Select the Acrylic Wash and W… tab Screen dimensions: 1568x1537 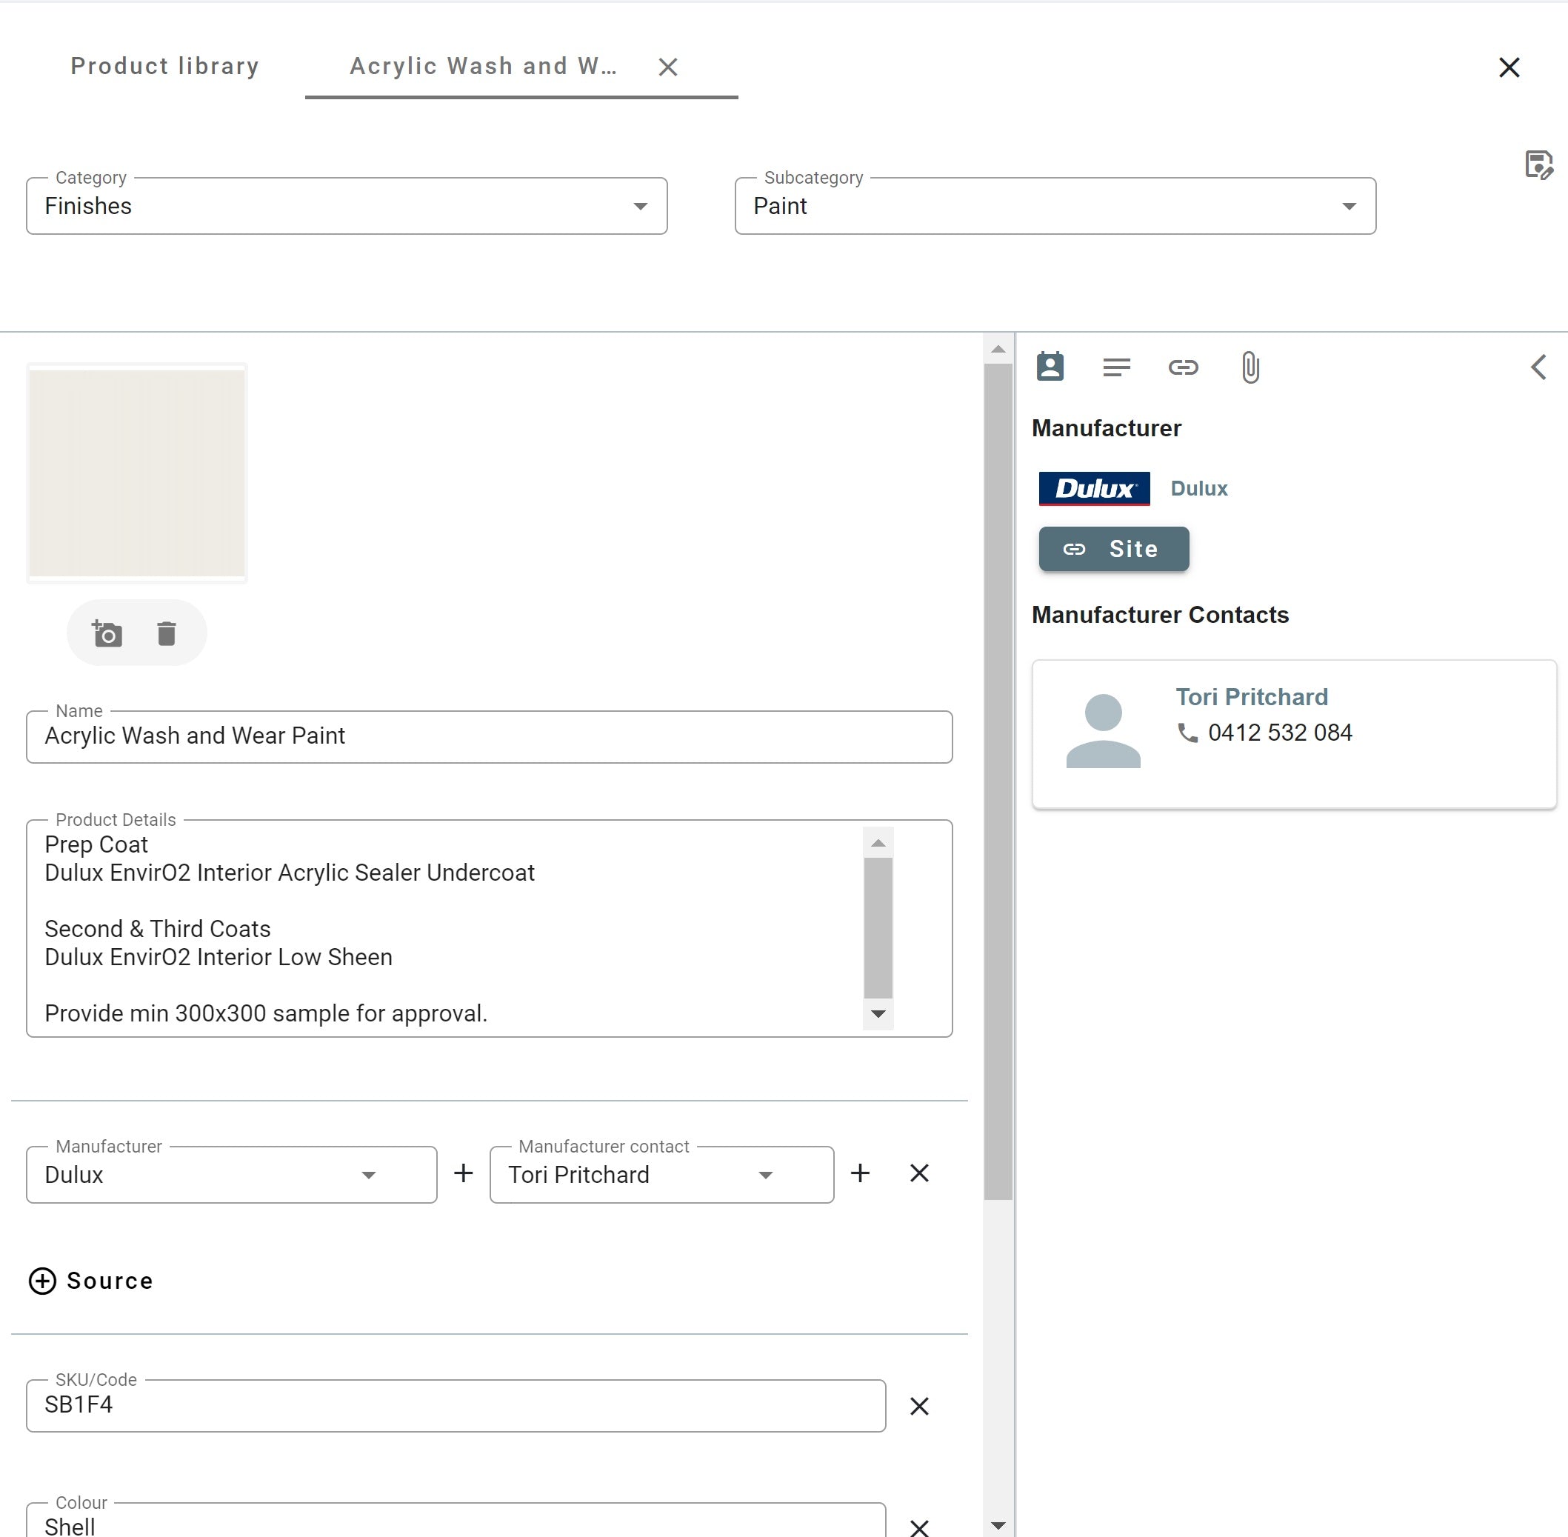pyautogui.click(x=483, y=66)
